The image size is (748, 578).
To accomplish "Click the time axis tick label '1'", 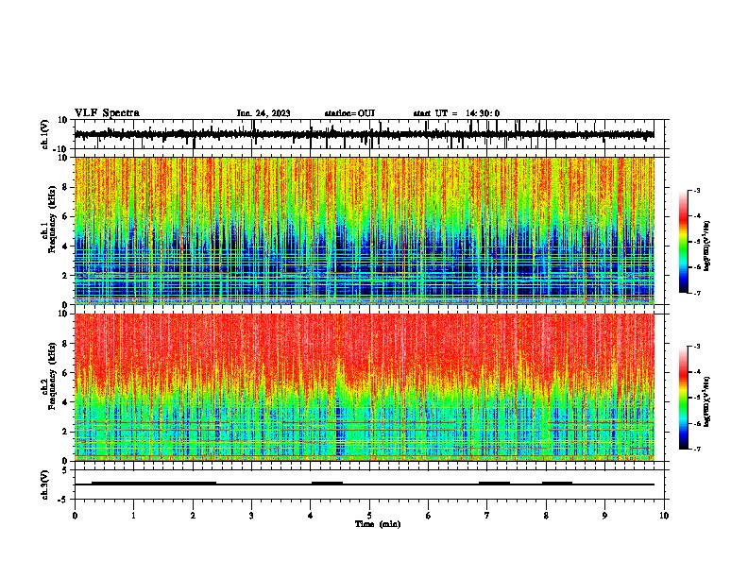I will tap(133, 516).
